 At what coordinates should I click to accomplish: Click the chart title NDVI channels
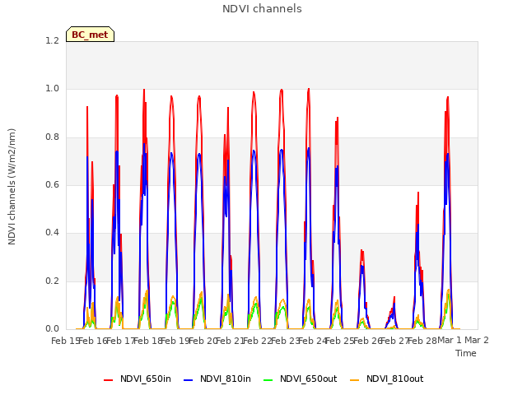[x=262, y=9]
